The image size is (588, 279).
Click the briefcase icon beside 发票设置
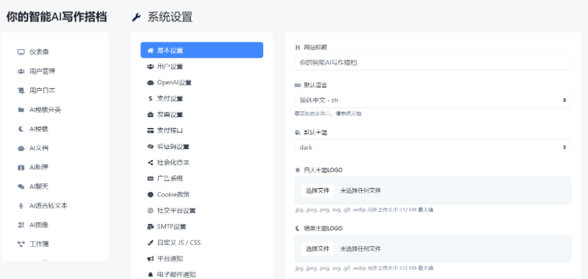[x=150, y=114]
